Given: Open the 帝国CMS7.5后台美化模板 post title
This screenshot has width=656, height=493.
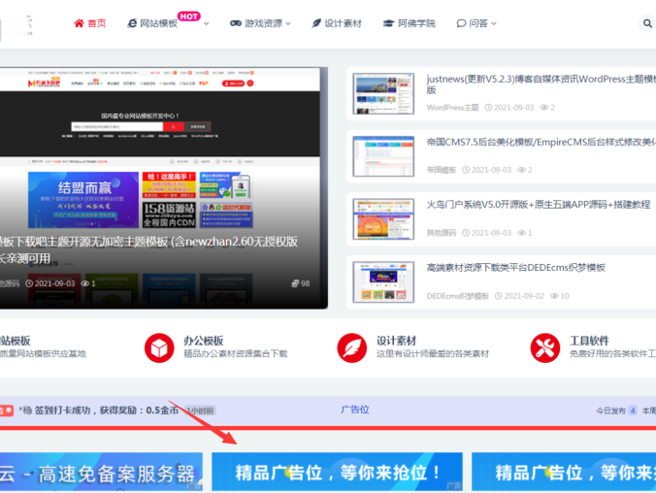Looking at the screenshot, I should (x=541, y=143).
